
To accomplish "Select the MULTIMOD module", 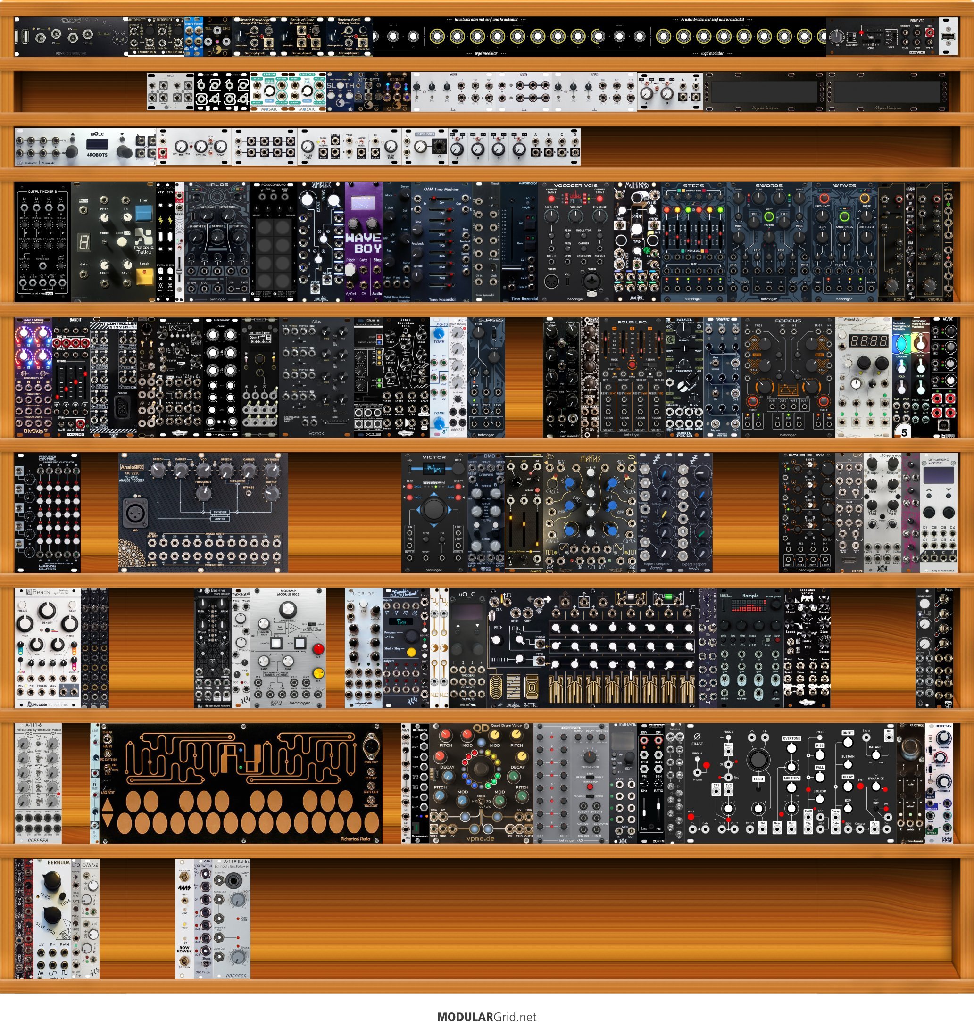I will pos(637,242).
